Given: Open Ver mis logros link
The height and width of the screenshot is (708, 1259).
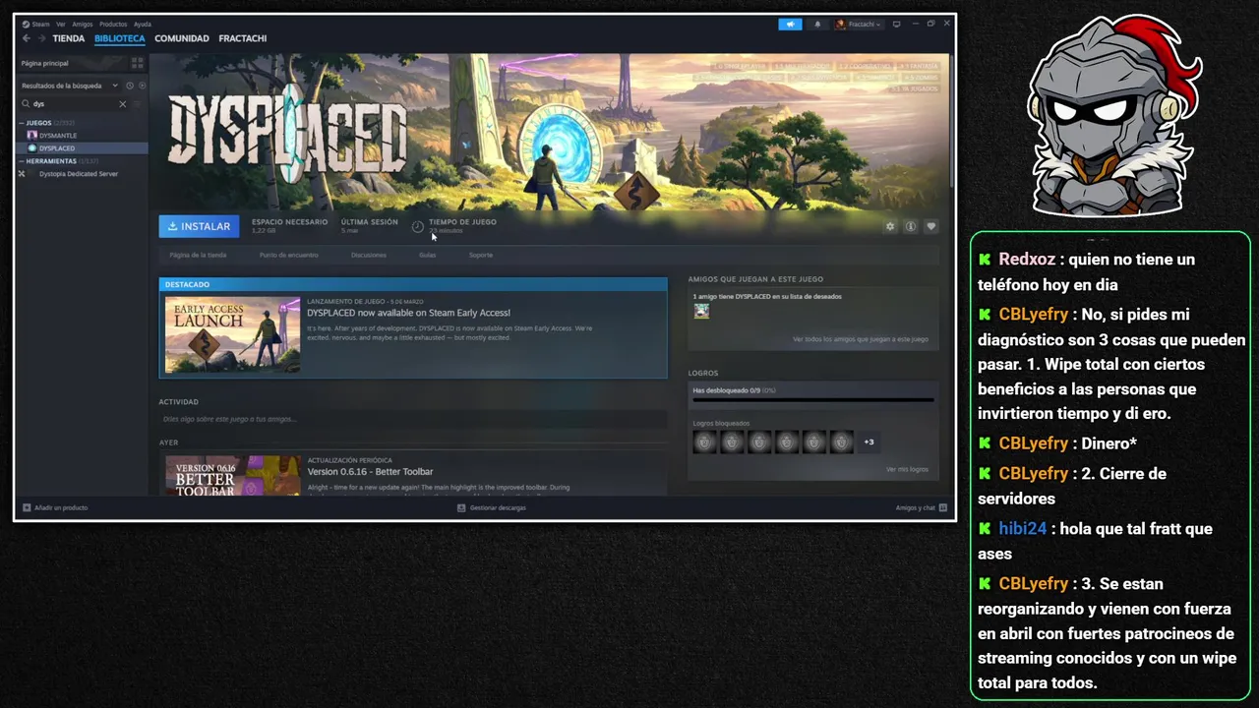Looking at the screenshot, I should point(907,469).
